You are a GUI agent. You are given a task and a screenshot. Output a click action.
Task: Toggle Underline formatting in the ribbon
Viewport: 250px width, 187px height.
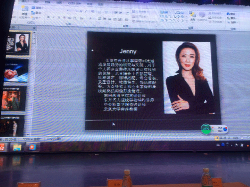pos(59,17)
